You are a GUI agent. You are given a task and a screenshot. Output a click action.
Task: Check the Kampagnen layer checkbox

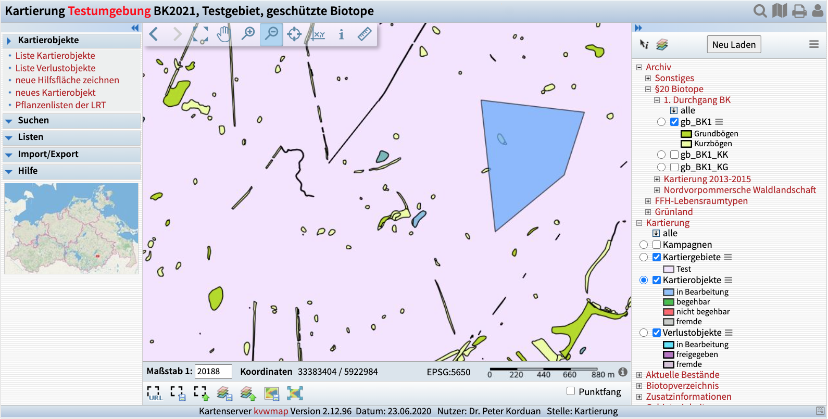click(x=657, y=245)
